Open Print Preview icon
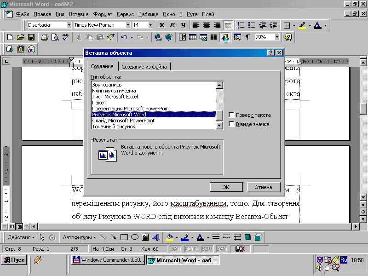 pos(55,37)
